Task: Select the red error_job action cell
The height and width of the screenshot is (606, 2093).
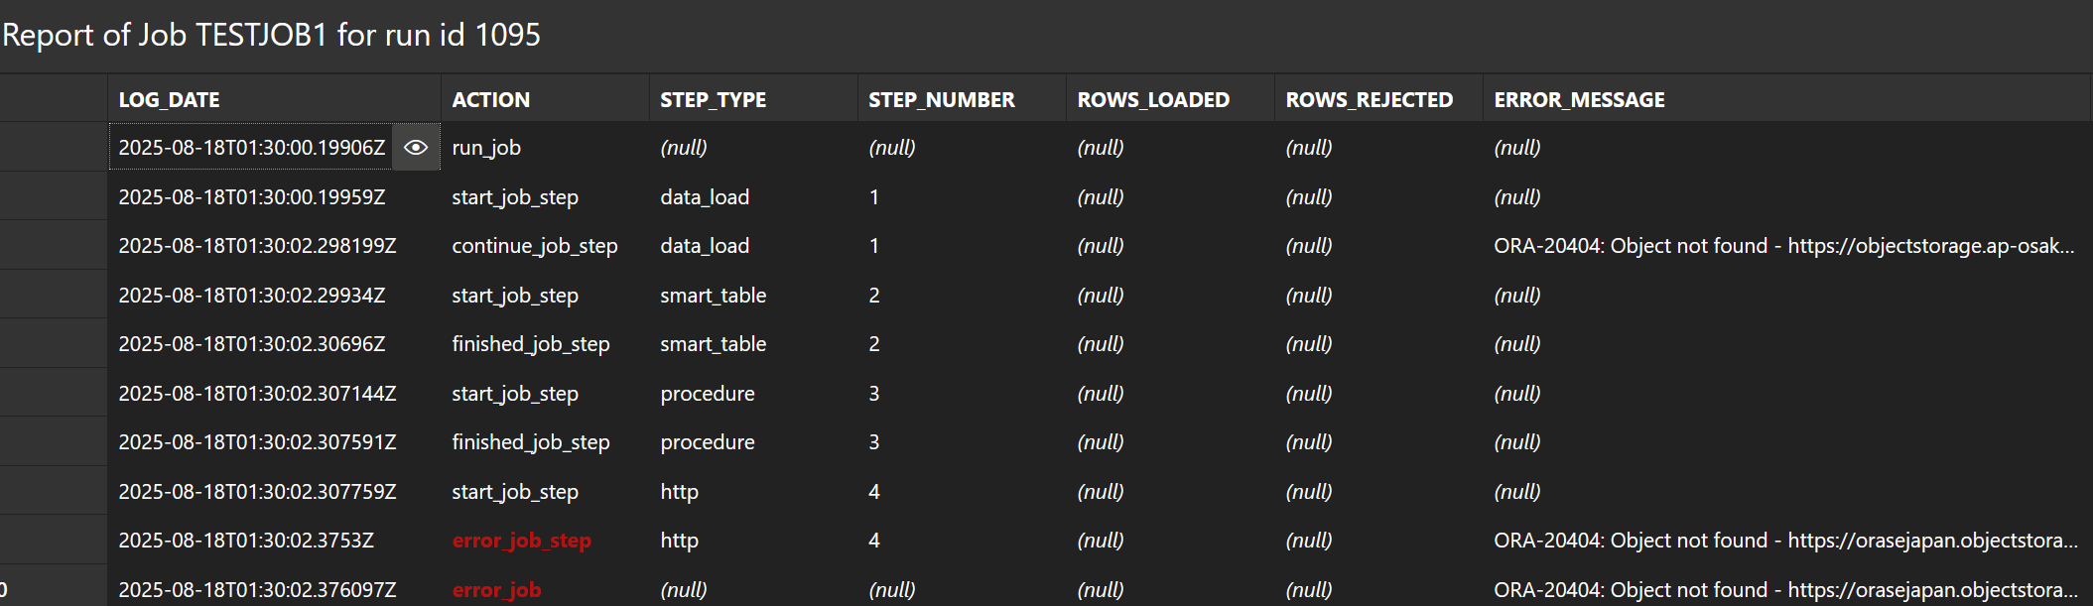Action: [x=545, y=589]
